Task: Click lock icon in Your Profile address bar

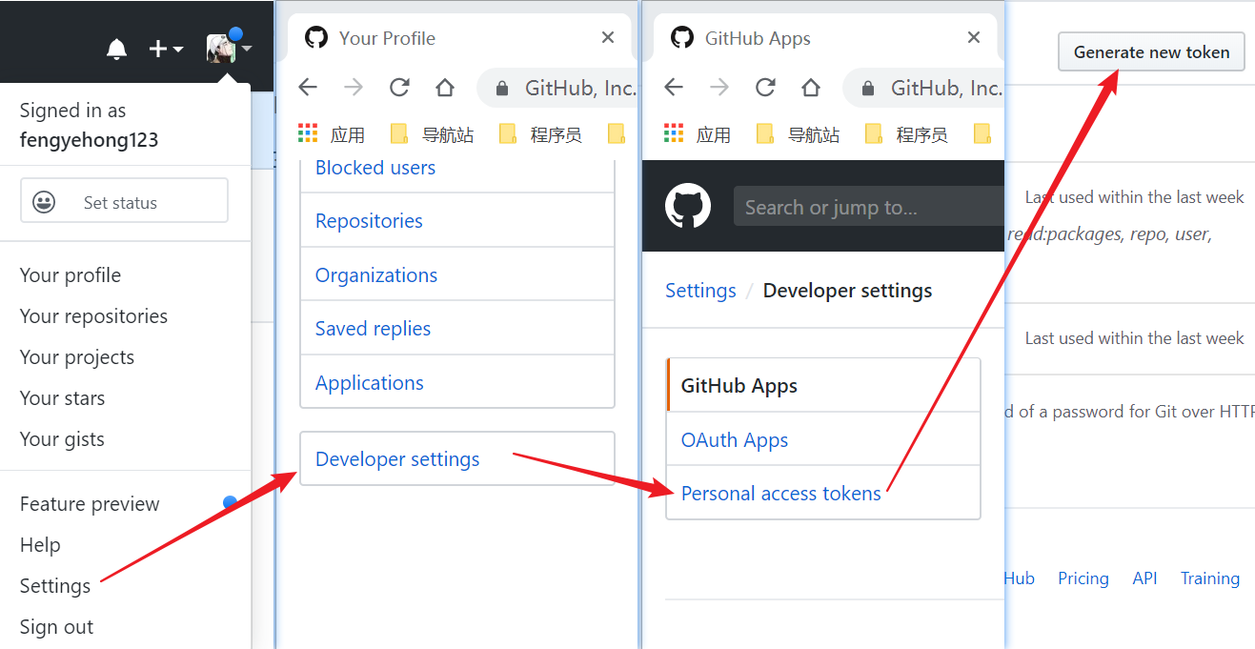Action: coord(502,89)
